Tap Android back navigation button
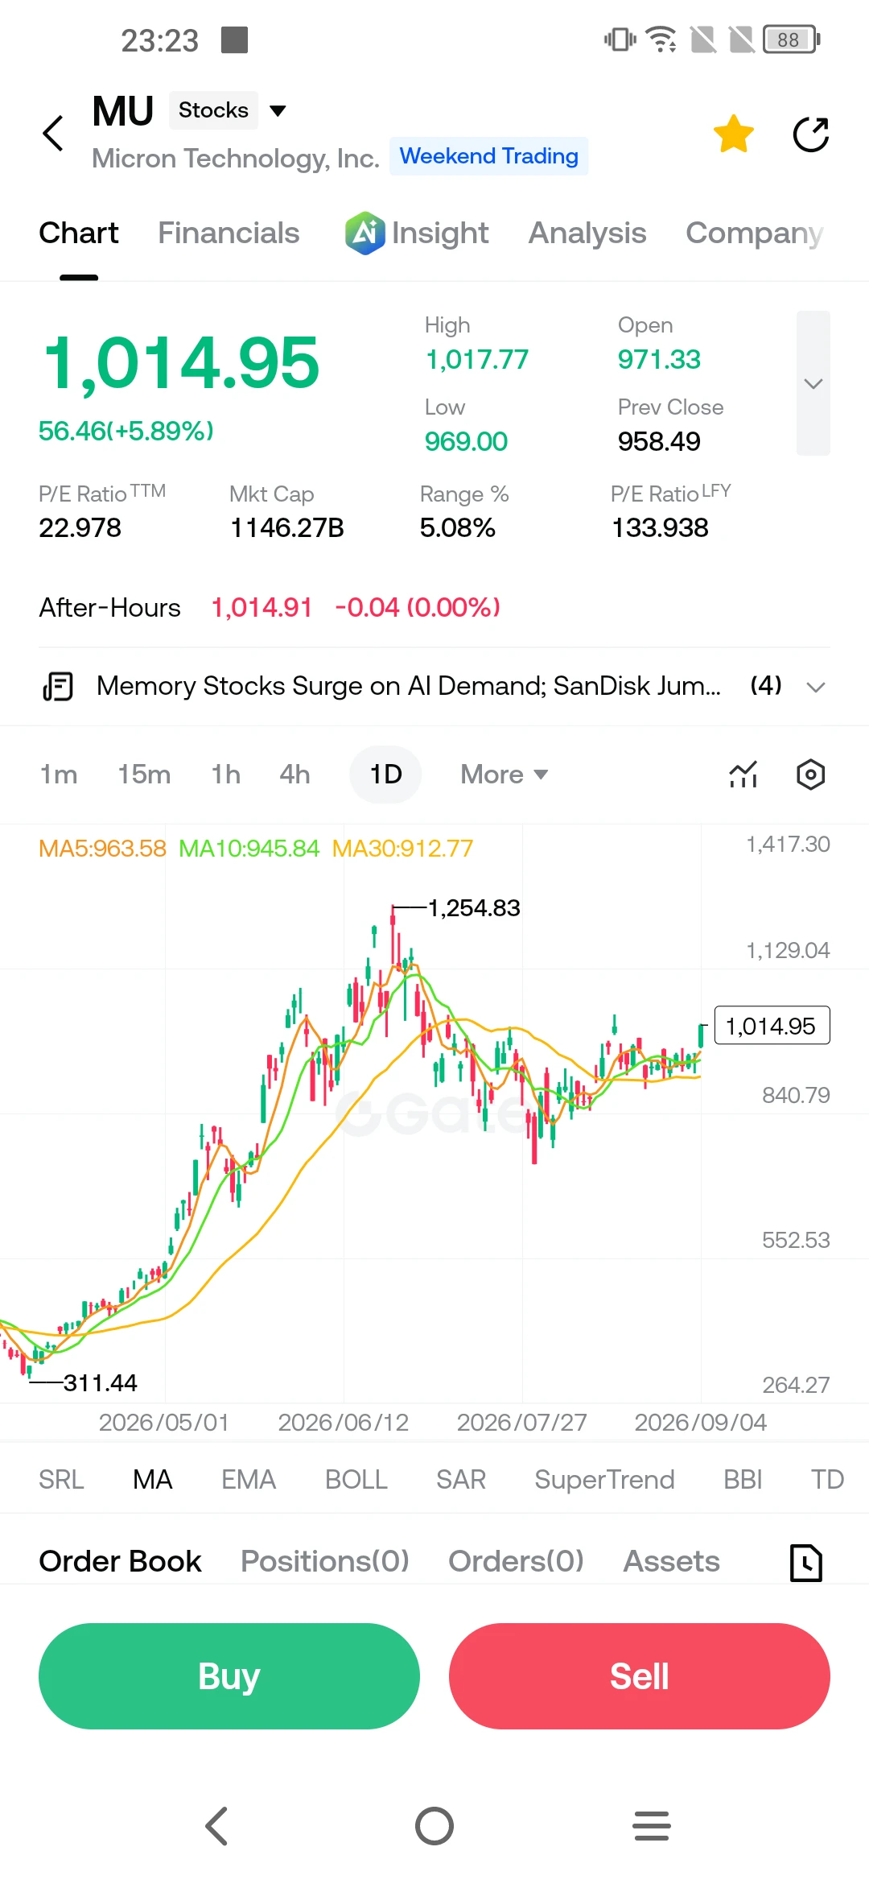The image size is (869, 1884). tap(217, 1826)
